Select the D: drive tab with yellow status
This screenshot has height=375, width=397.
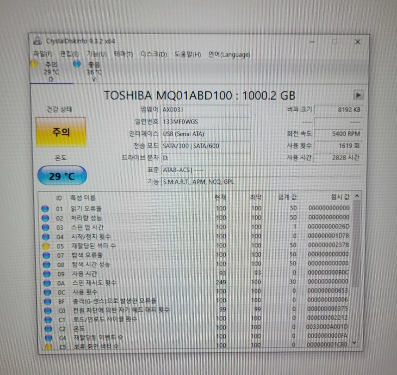point(51,72)
